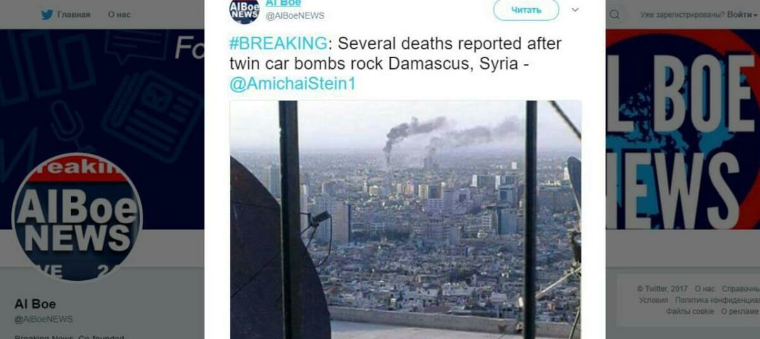This screenshot has width=760, height=339.
Task: Open the Политика конфиденциальности footer link
Action: [x=716, y=300]
